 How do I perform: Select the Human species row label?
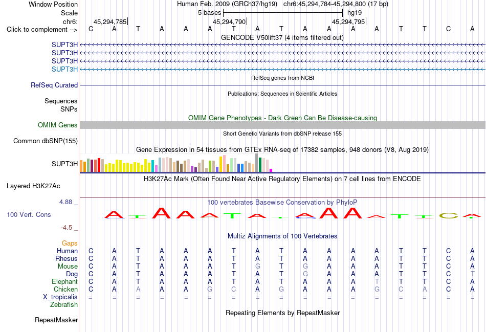(67, 251)
